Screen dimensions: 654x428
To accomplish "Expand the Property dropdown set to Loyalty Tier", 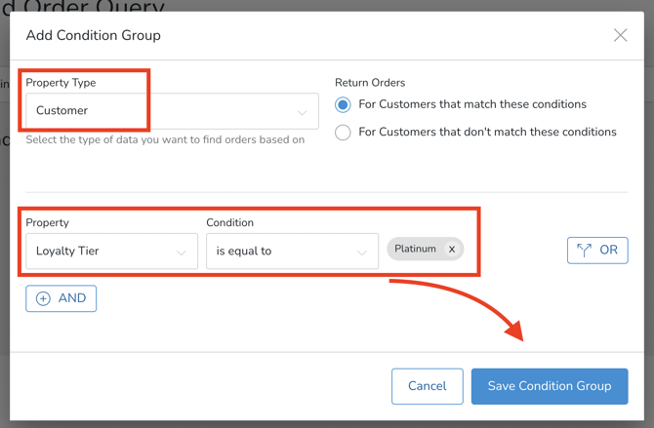I will coord(111,252).
